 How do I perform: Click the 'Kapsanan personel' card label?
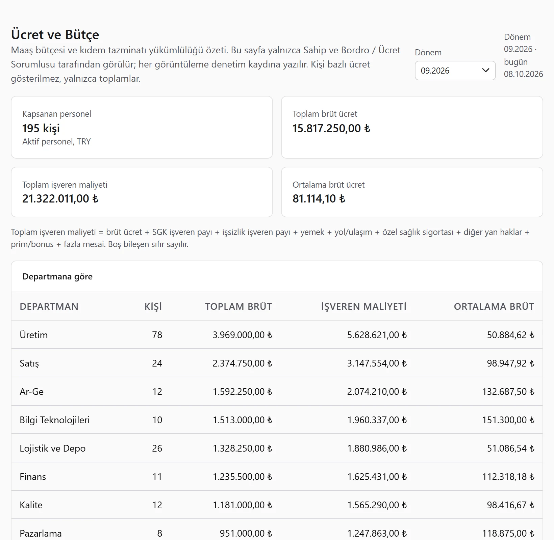(x=57, y=114)
